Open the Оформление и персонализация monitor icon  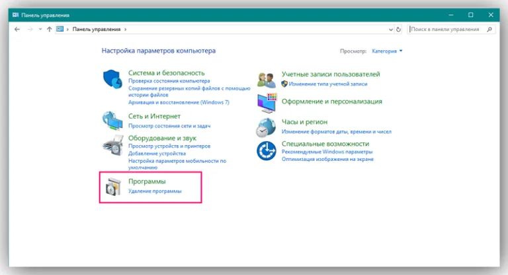[267, 103]
